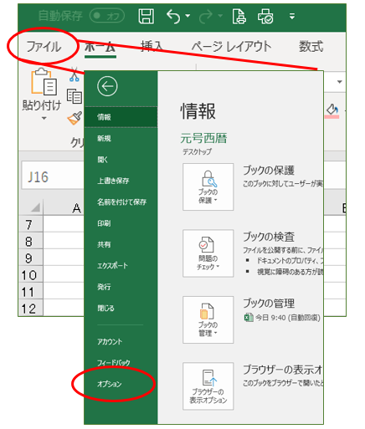Click the 問題のチェック dropdown button

[208, 253]
